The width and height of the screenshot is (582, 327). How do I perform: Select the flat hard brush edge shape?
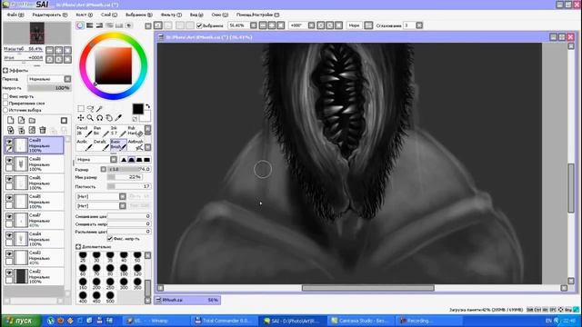(147, 160)
